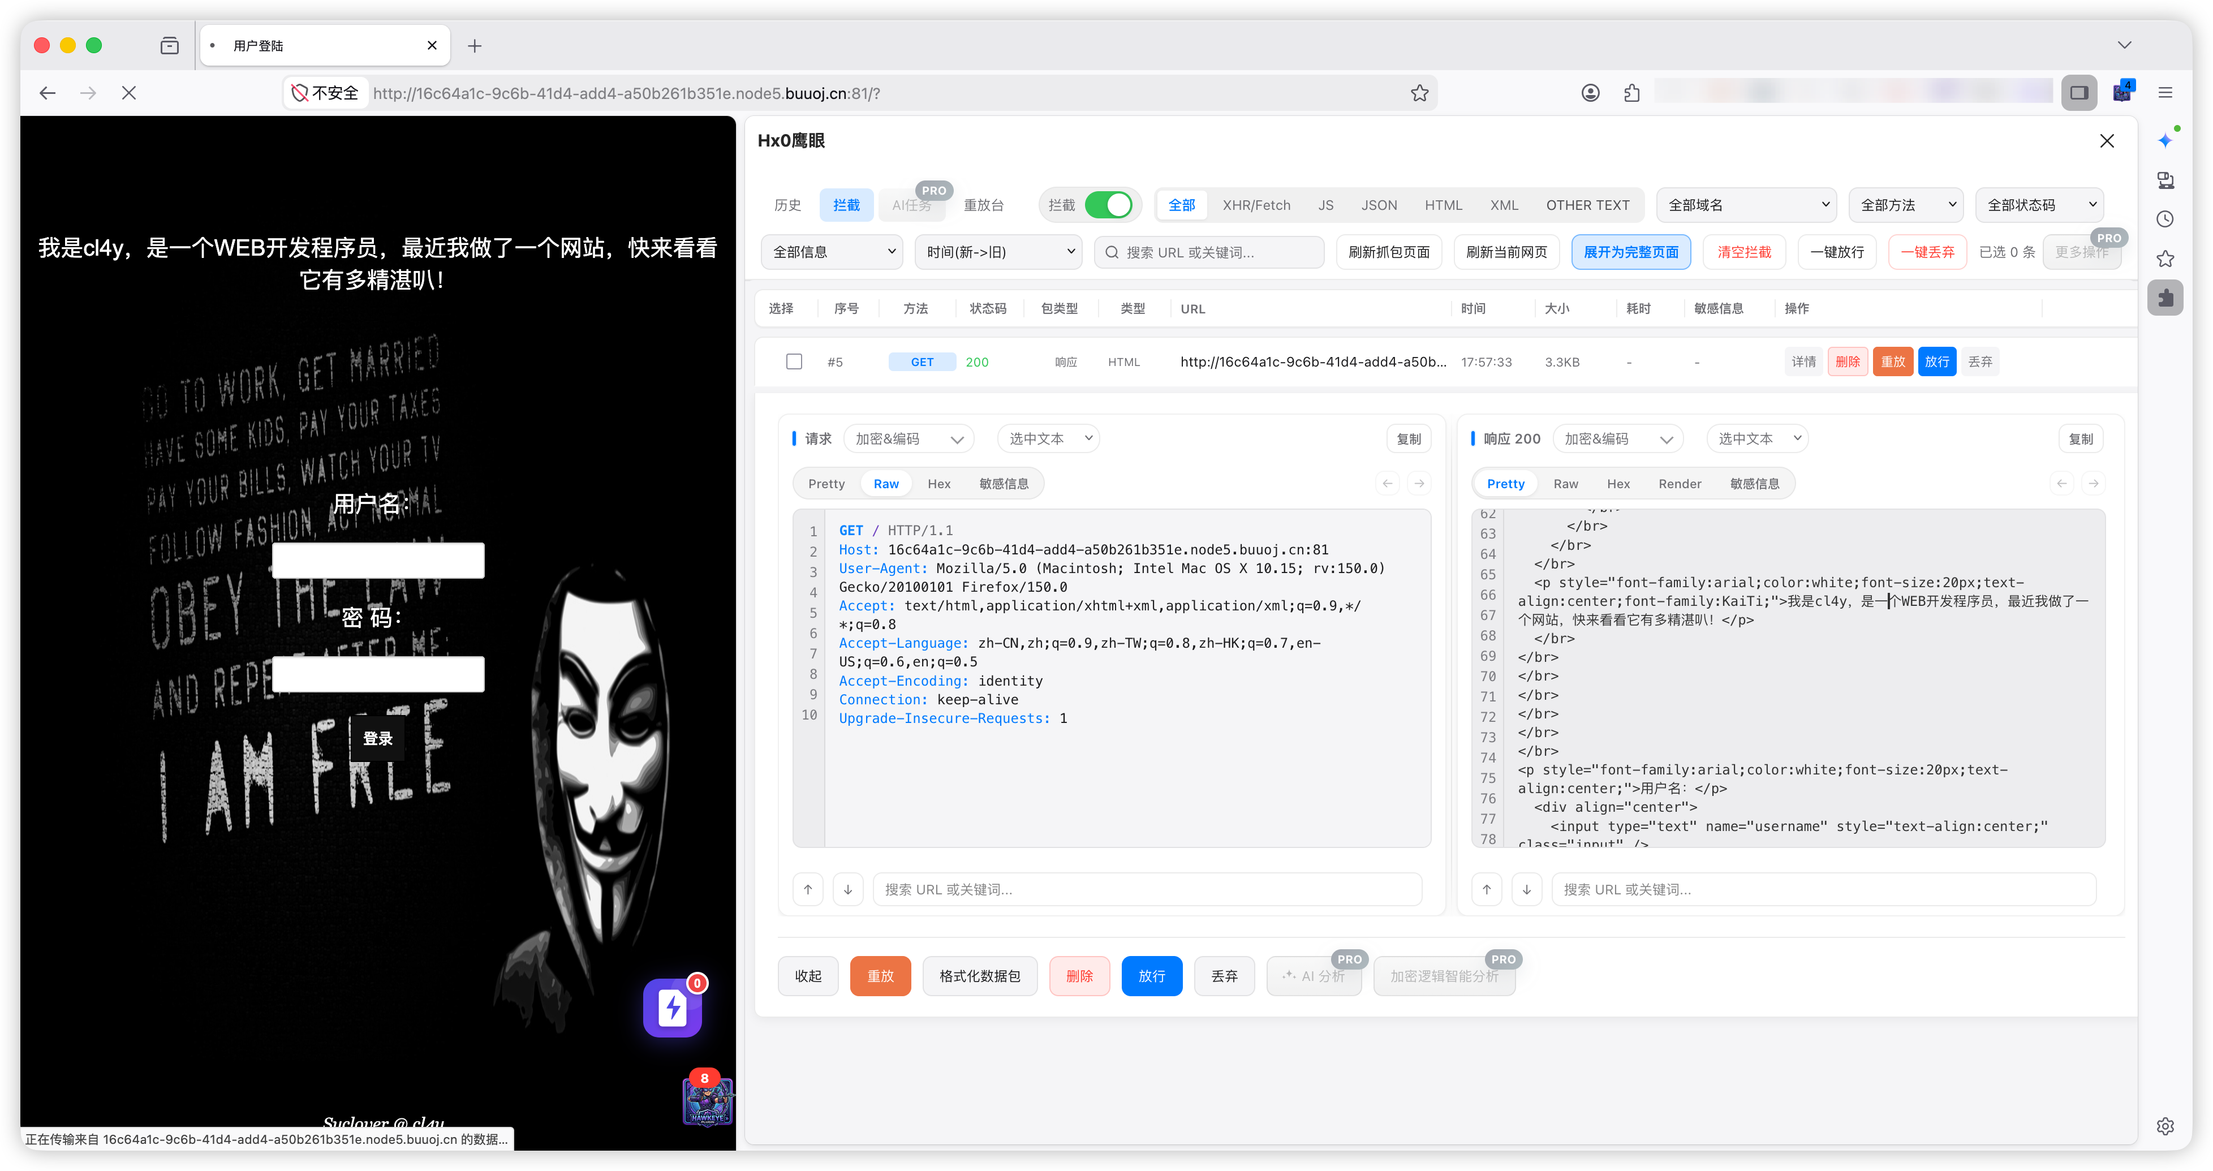Click 一键放行 button
This screenshot has height=1171, width=2213.
click(1837, 253)
